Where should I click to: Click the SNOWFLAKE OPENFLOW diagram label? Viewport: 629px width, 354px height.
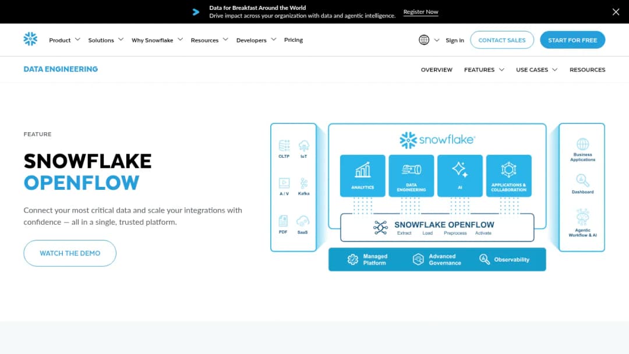click(444, 225)
